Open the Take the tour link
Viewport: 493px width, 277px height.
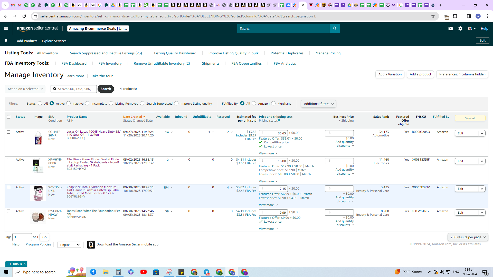tap(102, 76)
